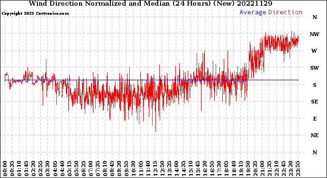Click the 19:15 time label
Viewport: 327px width, 178px height.
coord(241,169)
